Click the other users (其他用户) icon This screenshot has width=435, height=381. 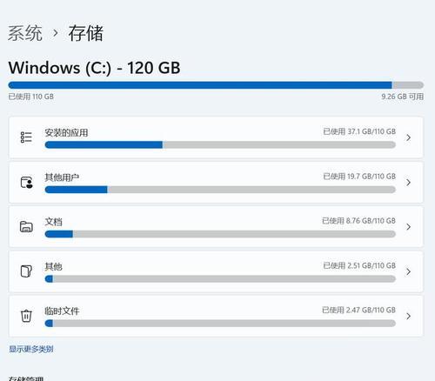[26, 183]
